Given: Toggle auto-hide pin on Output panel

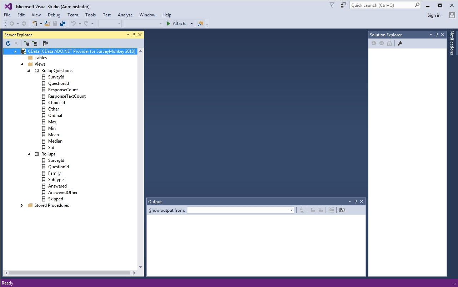Looking at the screenshot, I should [356, 201].
